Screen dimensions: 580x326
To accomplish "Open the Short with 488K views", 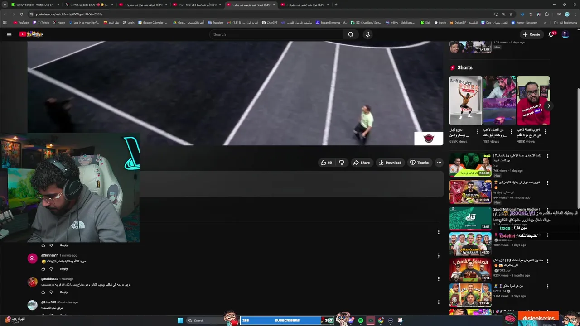I will pos(533,101).
